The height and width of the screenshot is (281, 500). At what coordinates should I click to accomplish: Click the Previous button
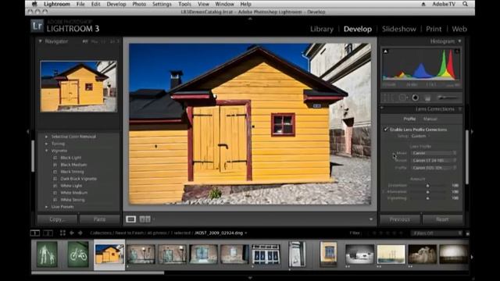tap(400, 219)
